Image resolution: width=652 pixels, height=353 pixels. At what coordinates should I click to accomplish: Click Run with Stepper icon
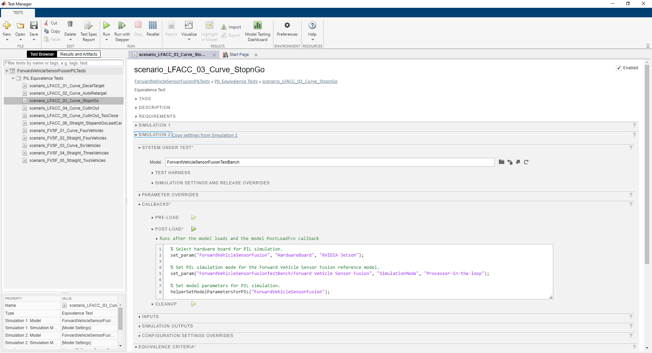click(122, 25)
